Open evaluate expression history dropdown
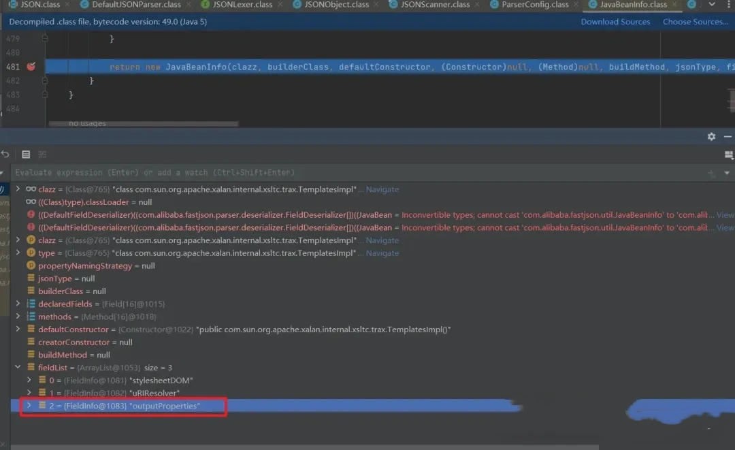This screenshot has height=450, width=735. click(x=727, y=173)
